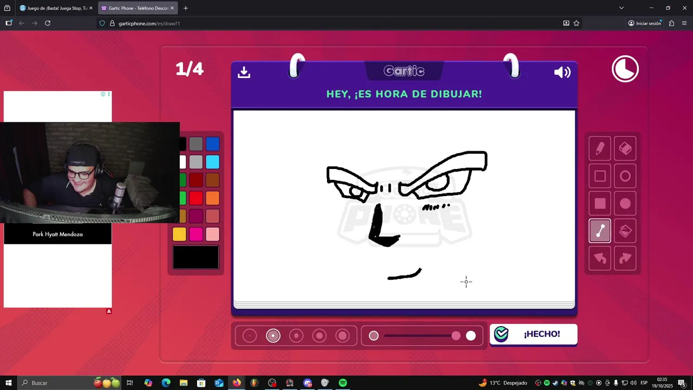
Task: Select the third brush thickness
Action: click(296, 336)
